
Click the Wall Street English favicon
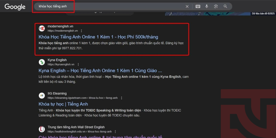click(42, 129)
